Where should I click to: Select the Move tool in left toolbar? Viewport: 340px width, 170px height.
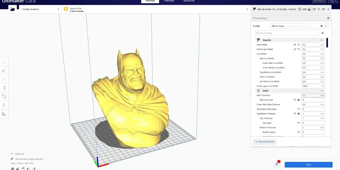point(4,62)
